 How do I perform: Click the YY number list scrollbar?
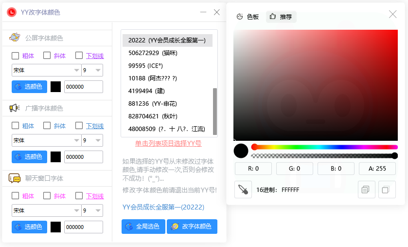[215, 112]
